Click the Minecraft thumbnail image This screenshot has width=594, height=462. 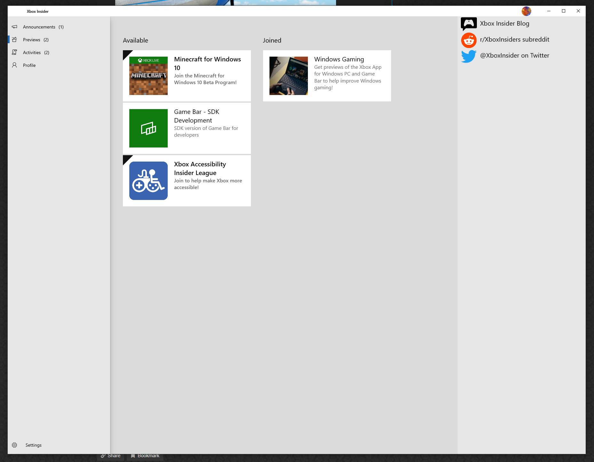tap(148, 76)
